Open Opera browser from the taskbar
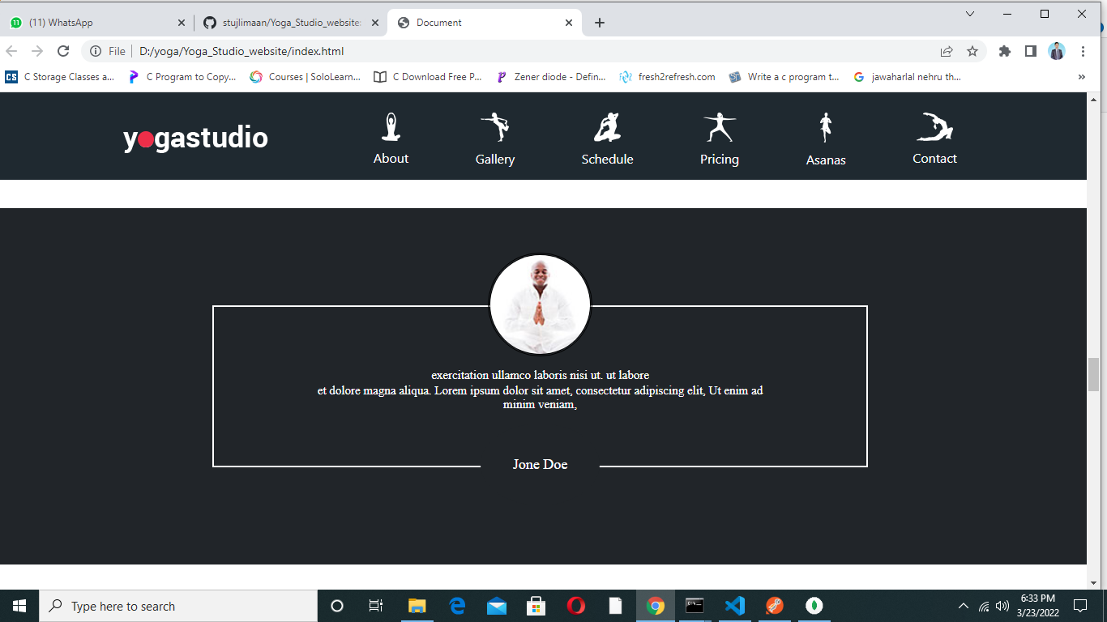The height and width of the screenshot is (622, 1107). click(x=576, y=606)
